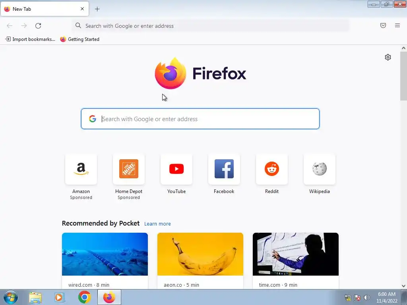Open the Windows Start menu

pos(11,297)
